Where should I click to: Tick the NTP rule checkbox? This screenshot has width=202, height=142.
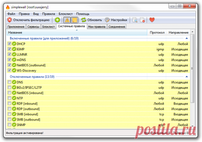tap(9, 98)
